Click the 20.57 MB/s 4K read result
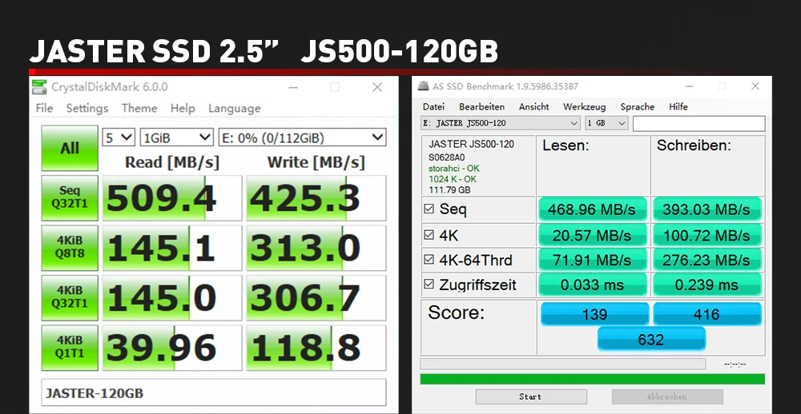 click(593, 235)
